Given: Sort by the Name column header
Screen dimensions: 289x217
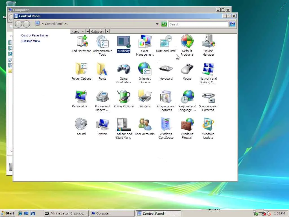Looking at the screenshot, I should click(x=78, y=32).
